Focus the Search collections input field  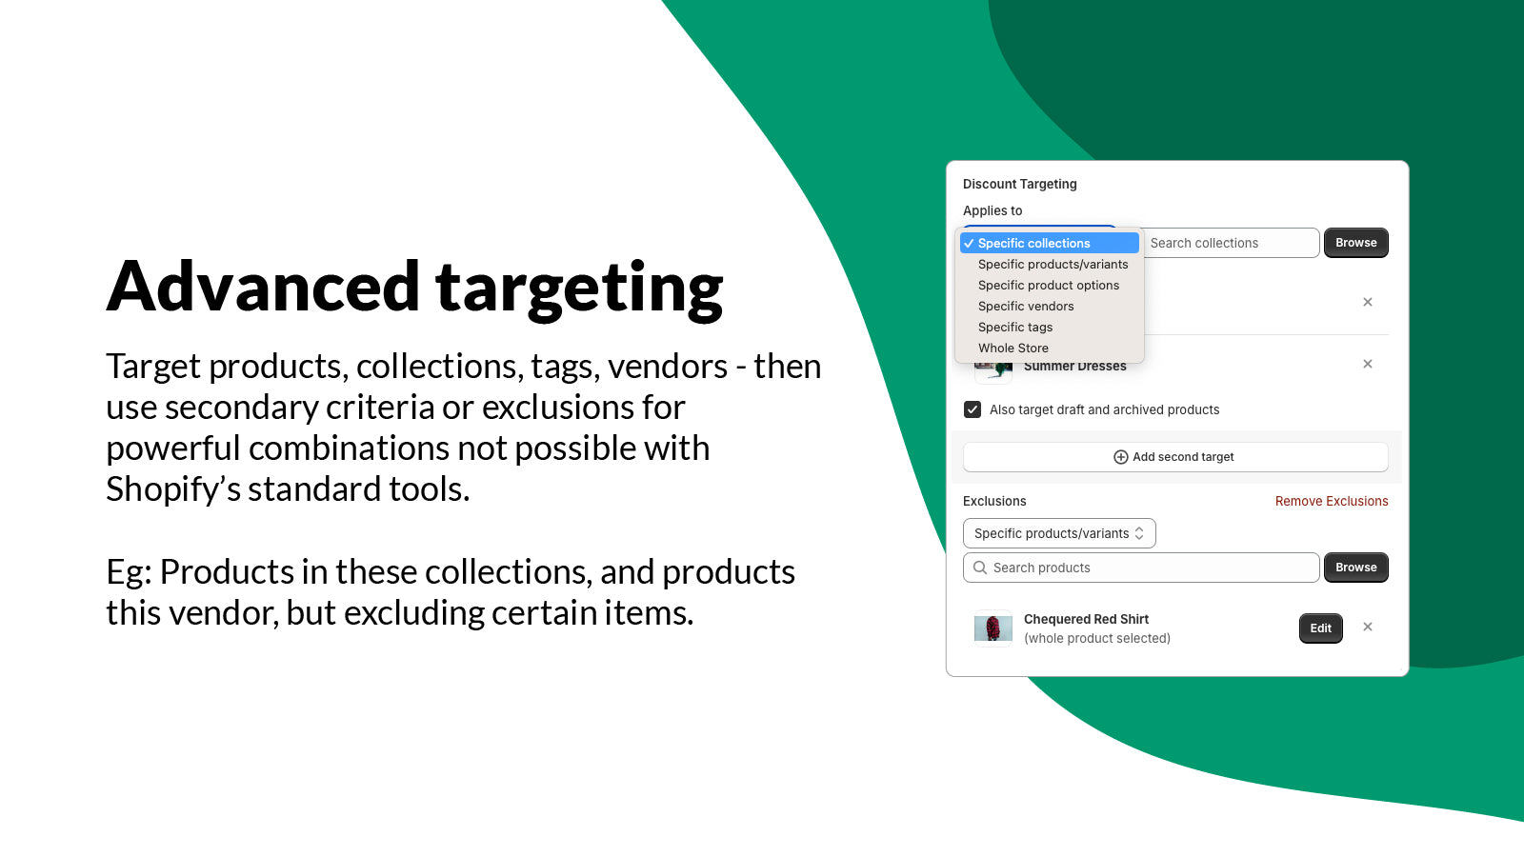[1231, 243]
